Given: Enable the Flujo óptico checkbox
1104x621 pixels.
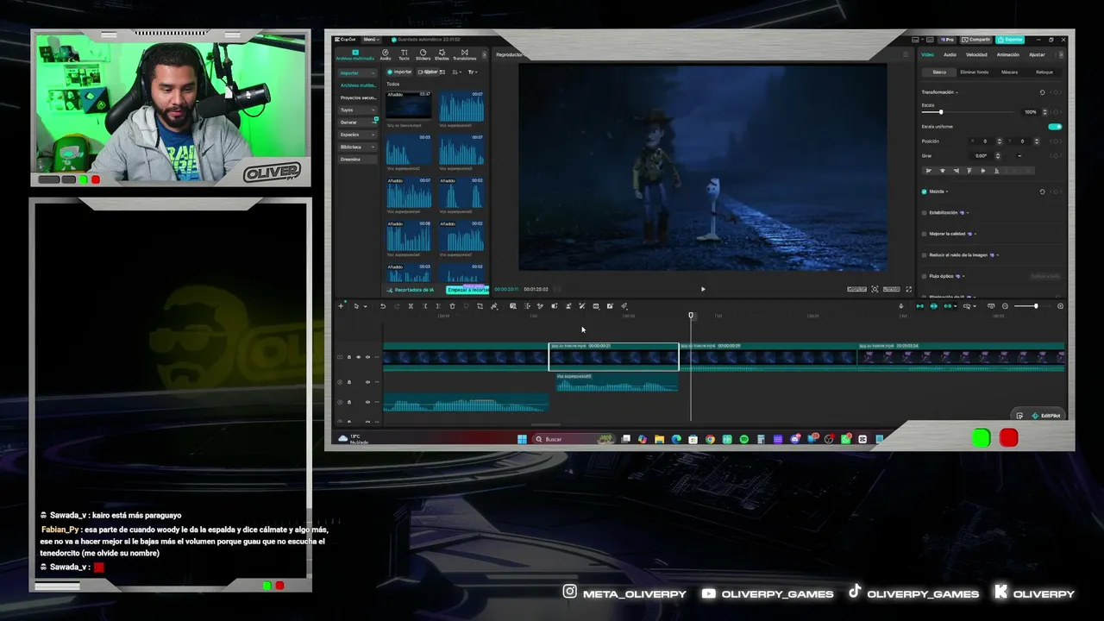Looking at the screenshot, I should 925,276.
